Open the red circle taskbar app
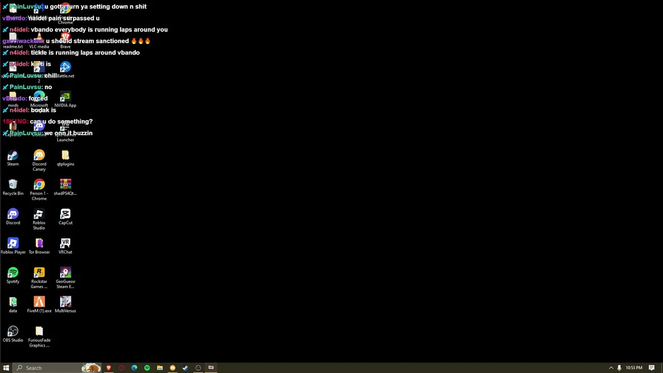The height and width of the screenshot is (373, 663). coord(122,368)
